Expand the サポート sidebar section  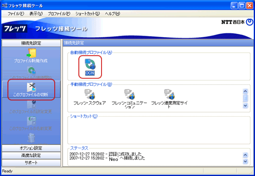tap(31, 163)
